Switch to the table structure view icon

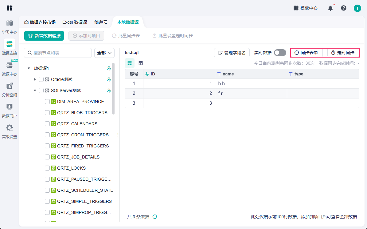tap(141, 63)
